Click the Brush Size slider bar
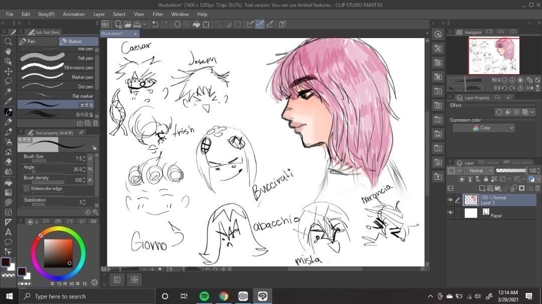This screenshot has width=542, height=304. [x=48, y=161]
